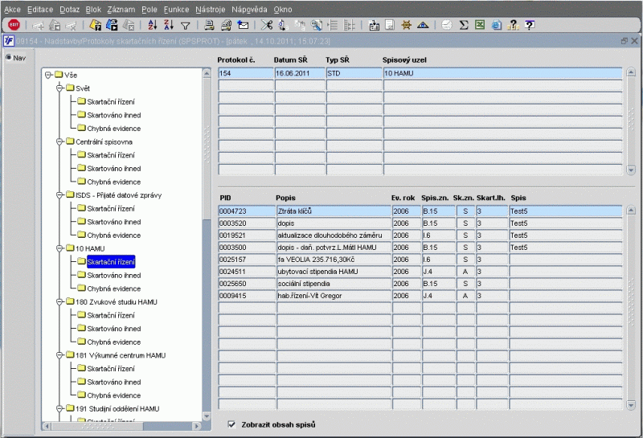Select Chybná evidence under 180 Zvukové studio HAMU
This screenshot has height=438, width=643.
[113, 342]
